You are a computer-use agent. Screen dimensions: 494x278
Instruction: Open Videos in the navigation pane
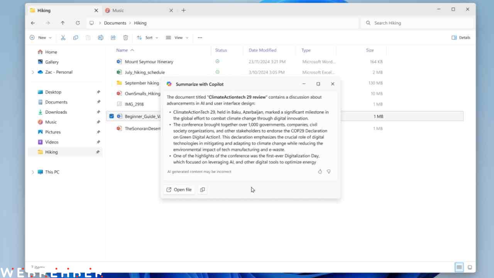pos(52,142)
